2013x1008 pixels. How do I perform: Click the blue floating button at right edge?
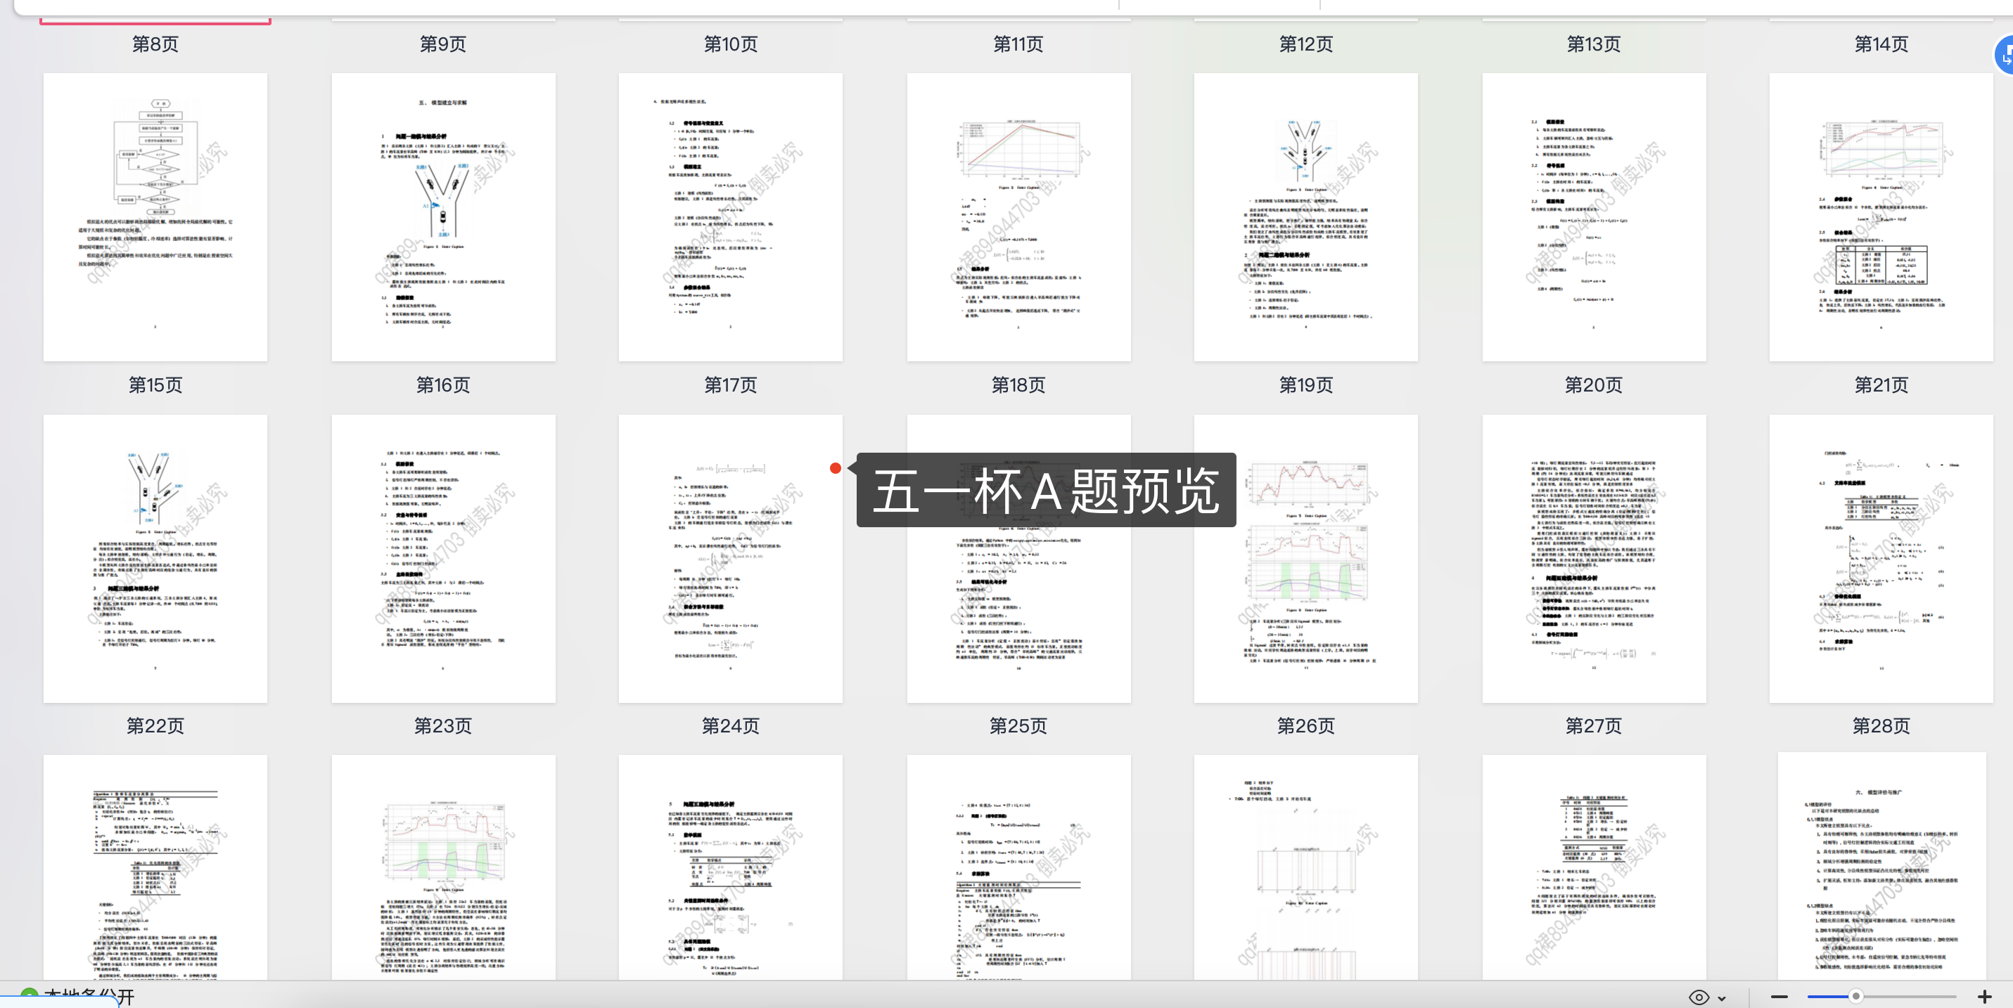click(x=2005, y=56)
